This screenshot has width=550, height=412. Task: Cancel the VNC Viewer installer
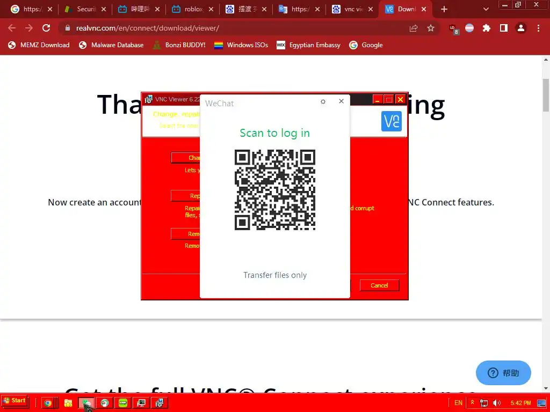click(x=379, y=285)
